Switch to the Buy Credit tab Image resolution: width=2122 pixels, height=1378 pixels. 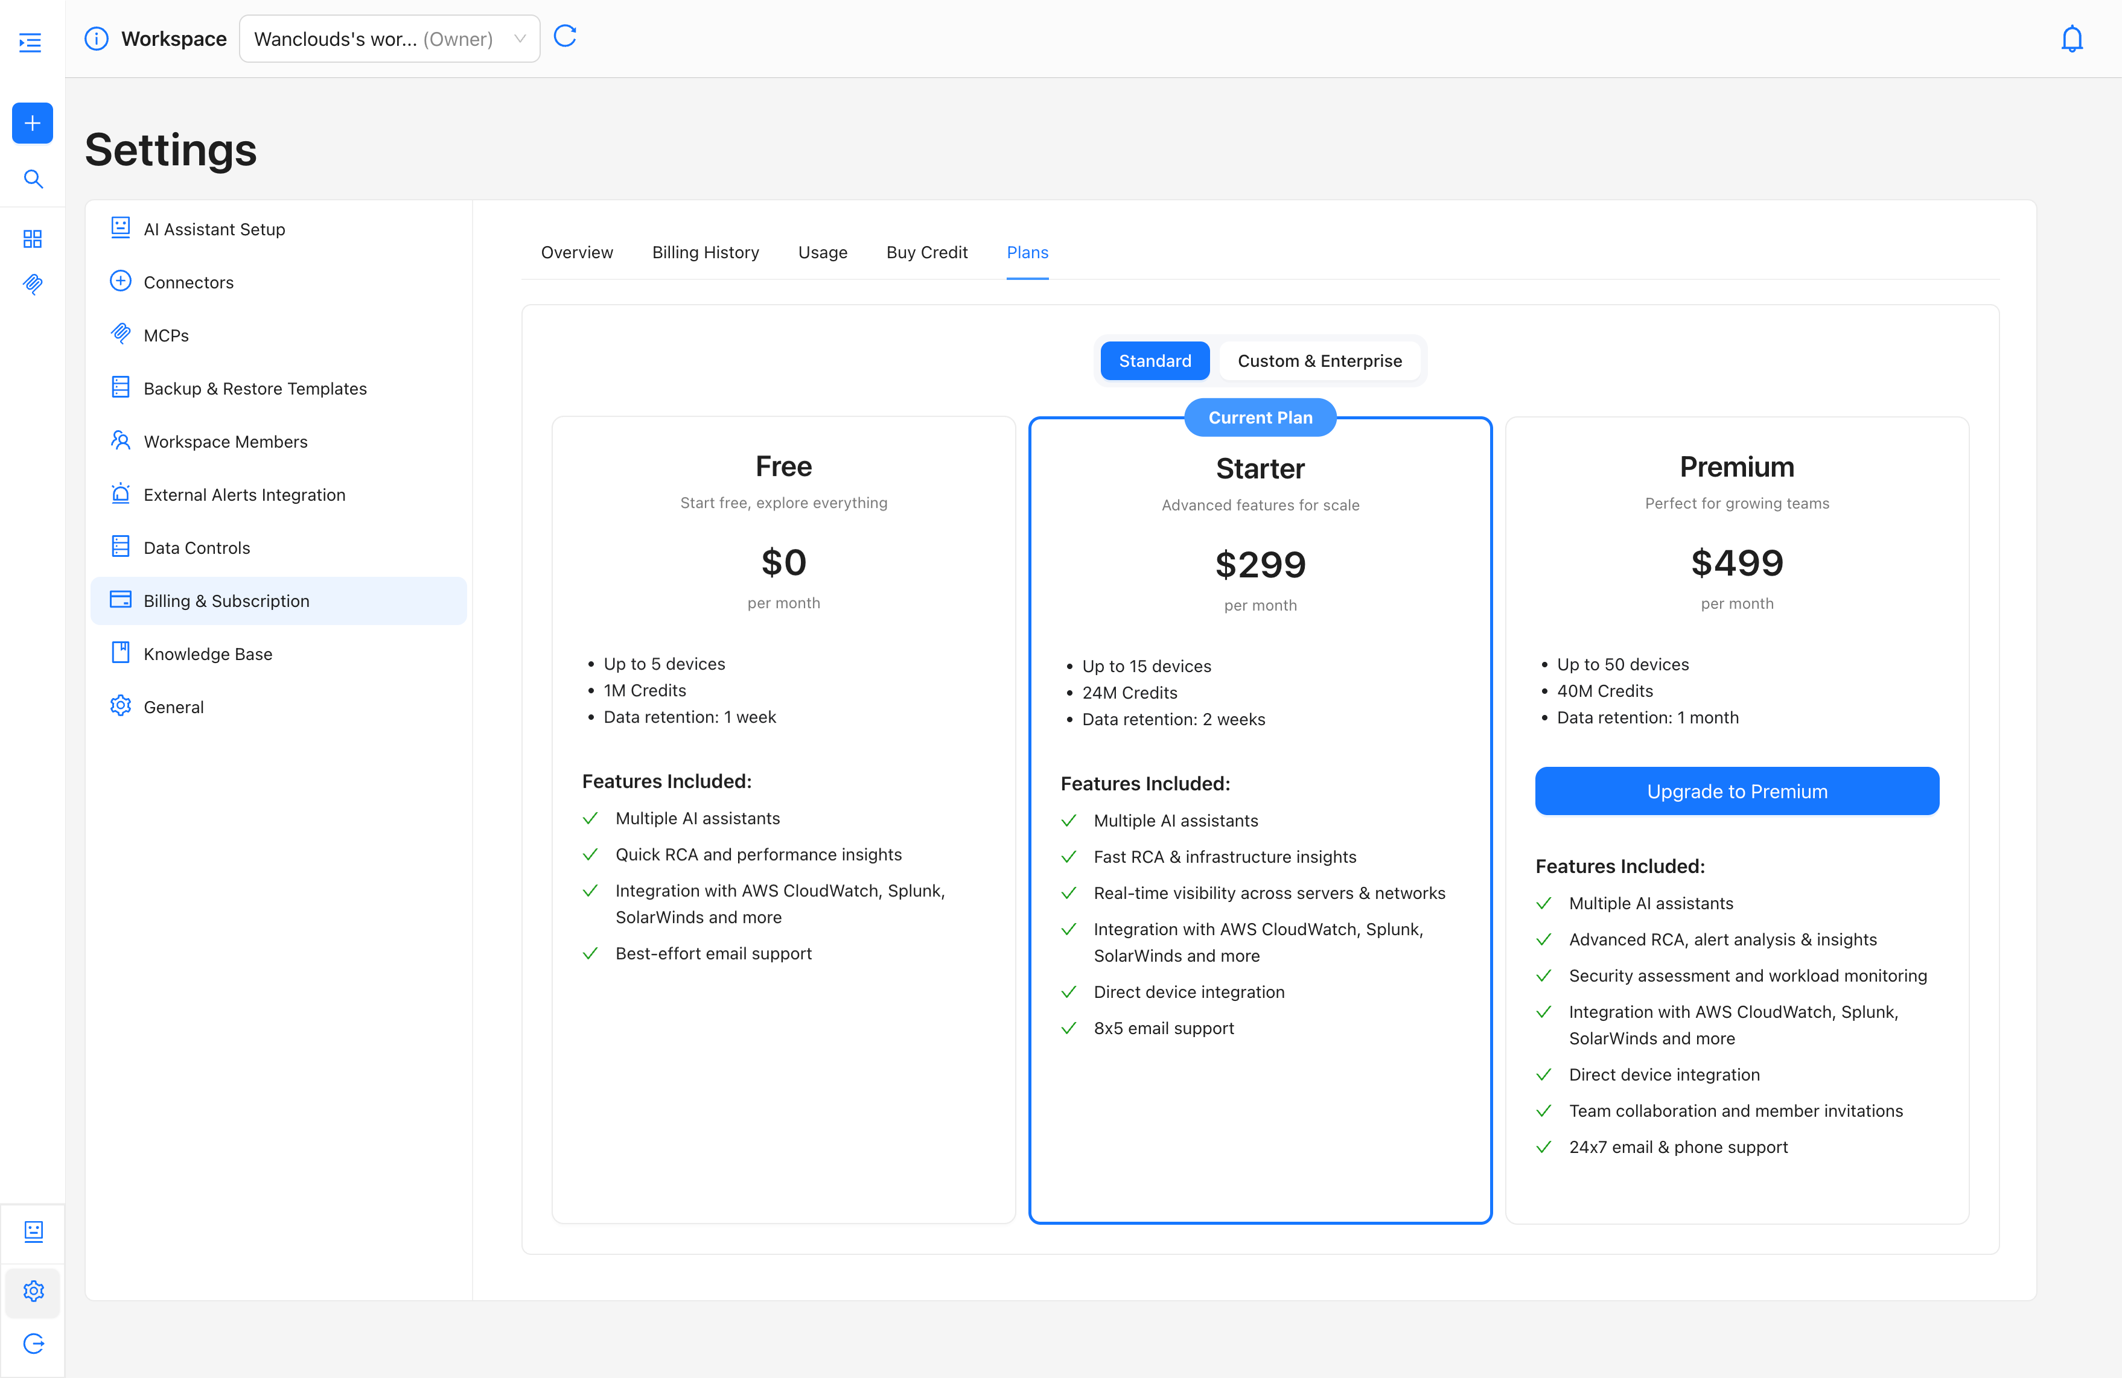point(926,252)
